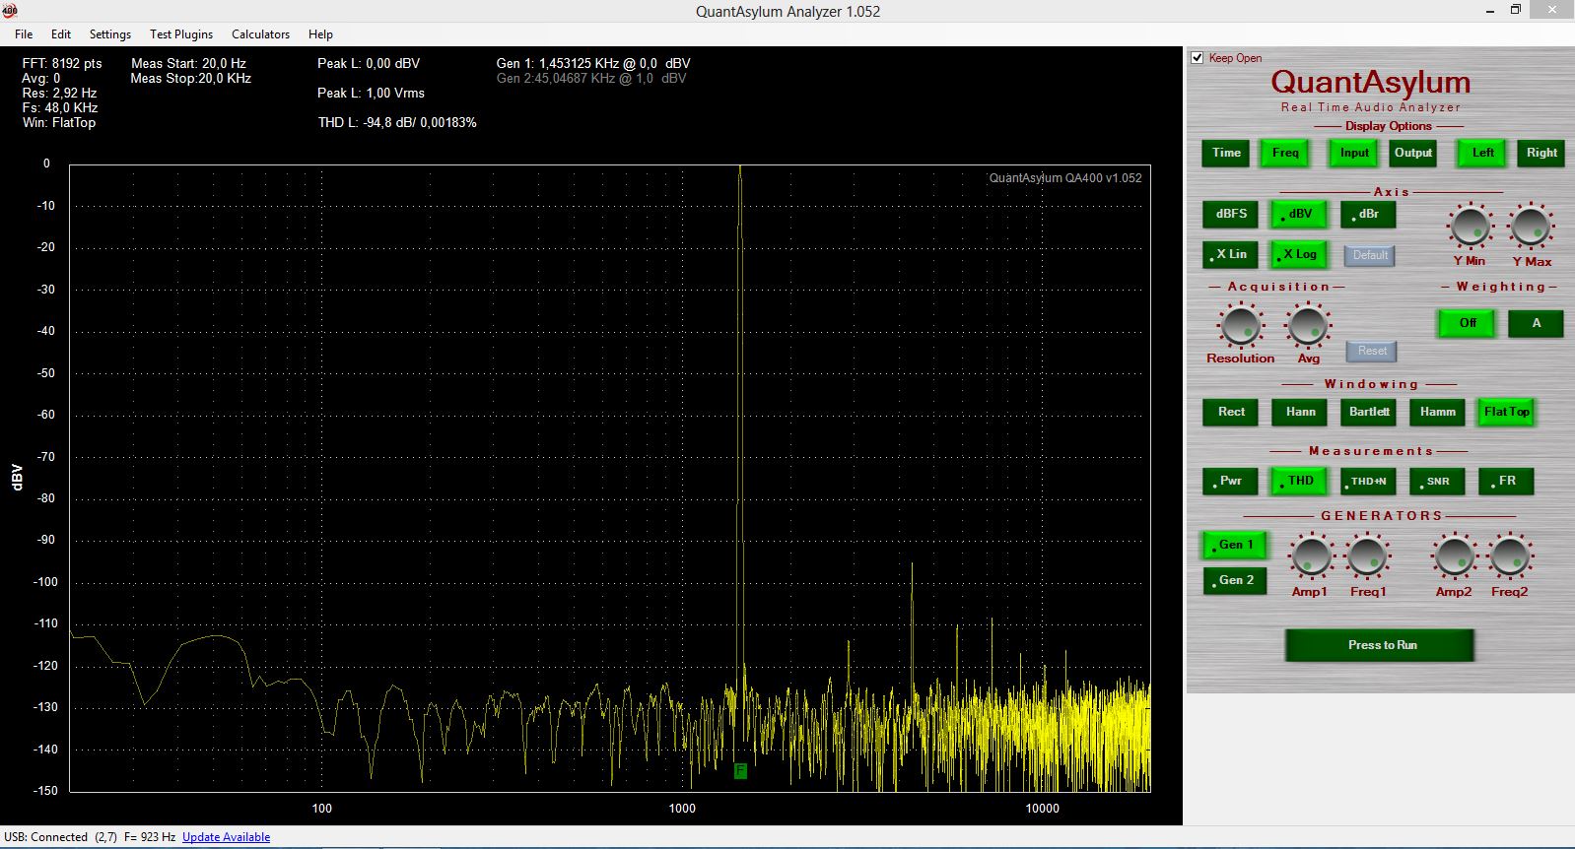Toggle the THD measurement
1575x849 pixels.
(1299, 481)
